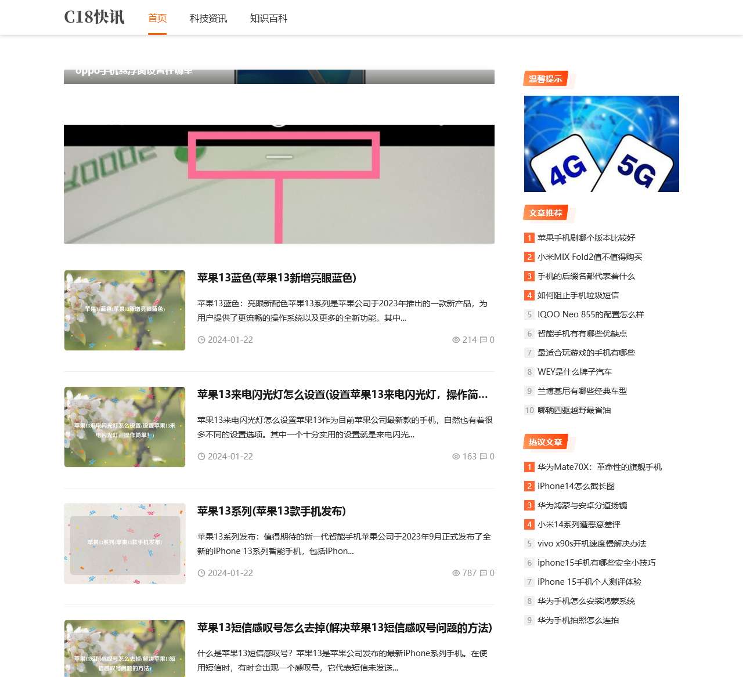Open hot article iPhone 15手机个人测评体验
Screen dimensions: 743x677
click(590, 582)
